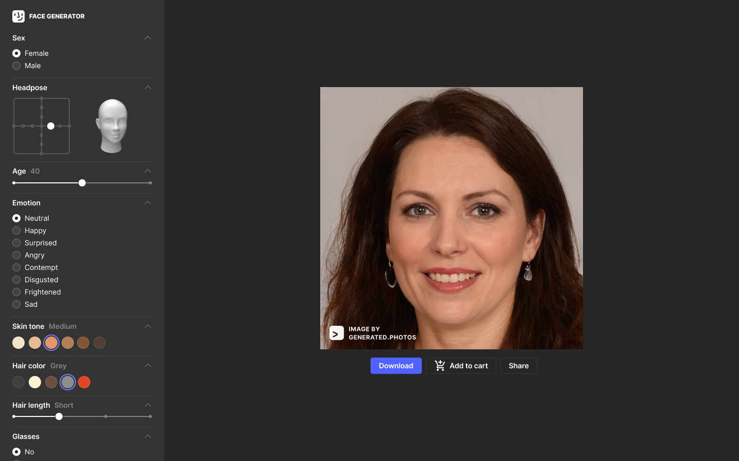739x461 pixels.
Task: Select the Sad emotion
Action: pyautogui.click(x=16, y=304)
